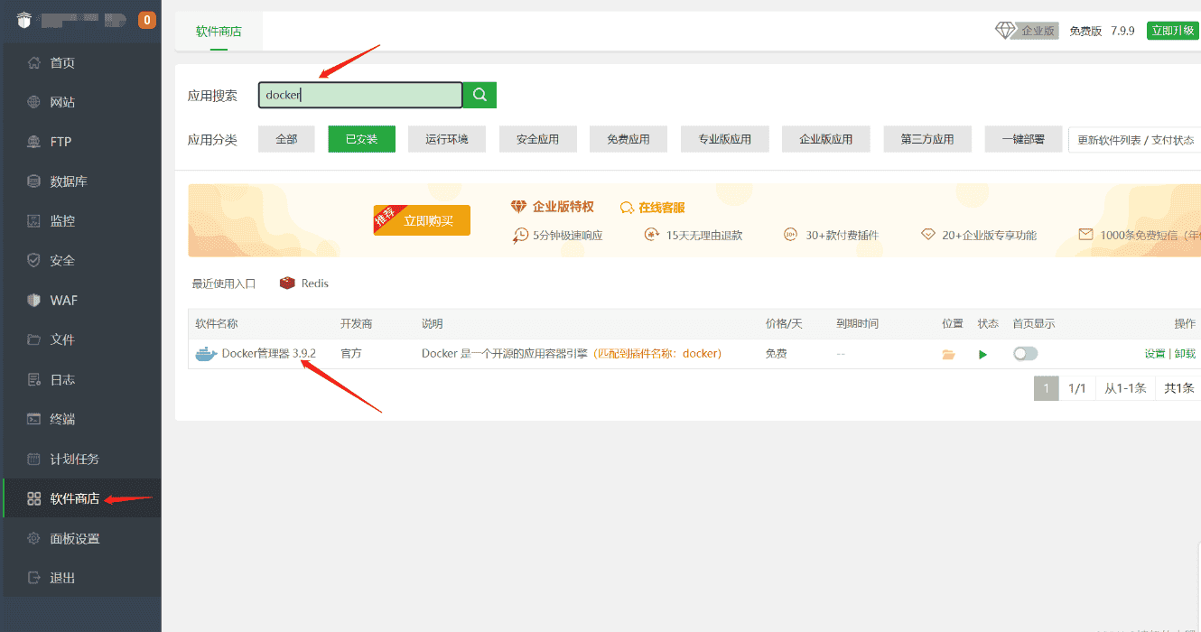
Task: Click the search magnifier button
Action: point(479,94)
